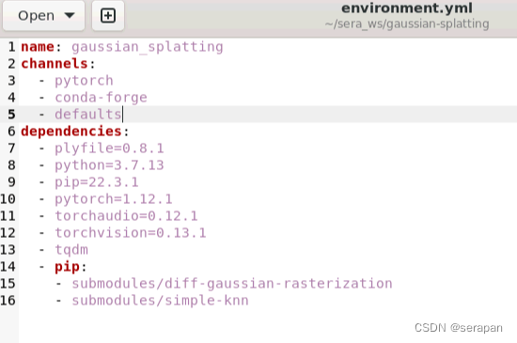Expand the Open dropdown arrow
517x343 pixels.
[x=70, y=15]
